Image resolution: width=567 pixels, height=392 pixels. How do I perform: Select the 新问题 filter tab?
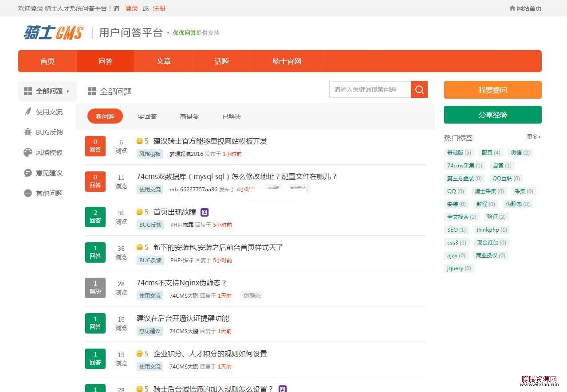click(105, 116)
